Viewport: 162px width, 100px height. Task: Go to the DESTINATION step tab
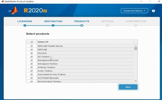53,21
